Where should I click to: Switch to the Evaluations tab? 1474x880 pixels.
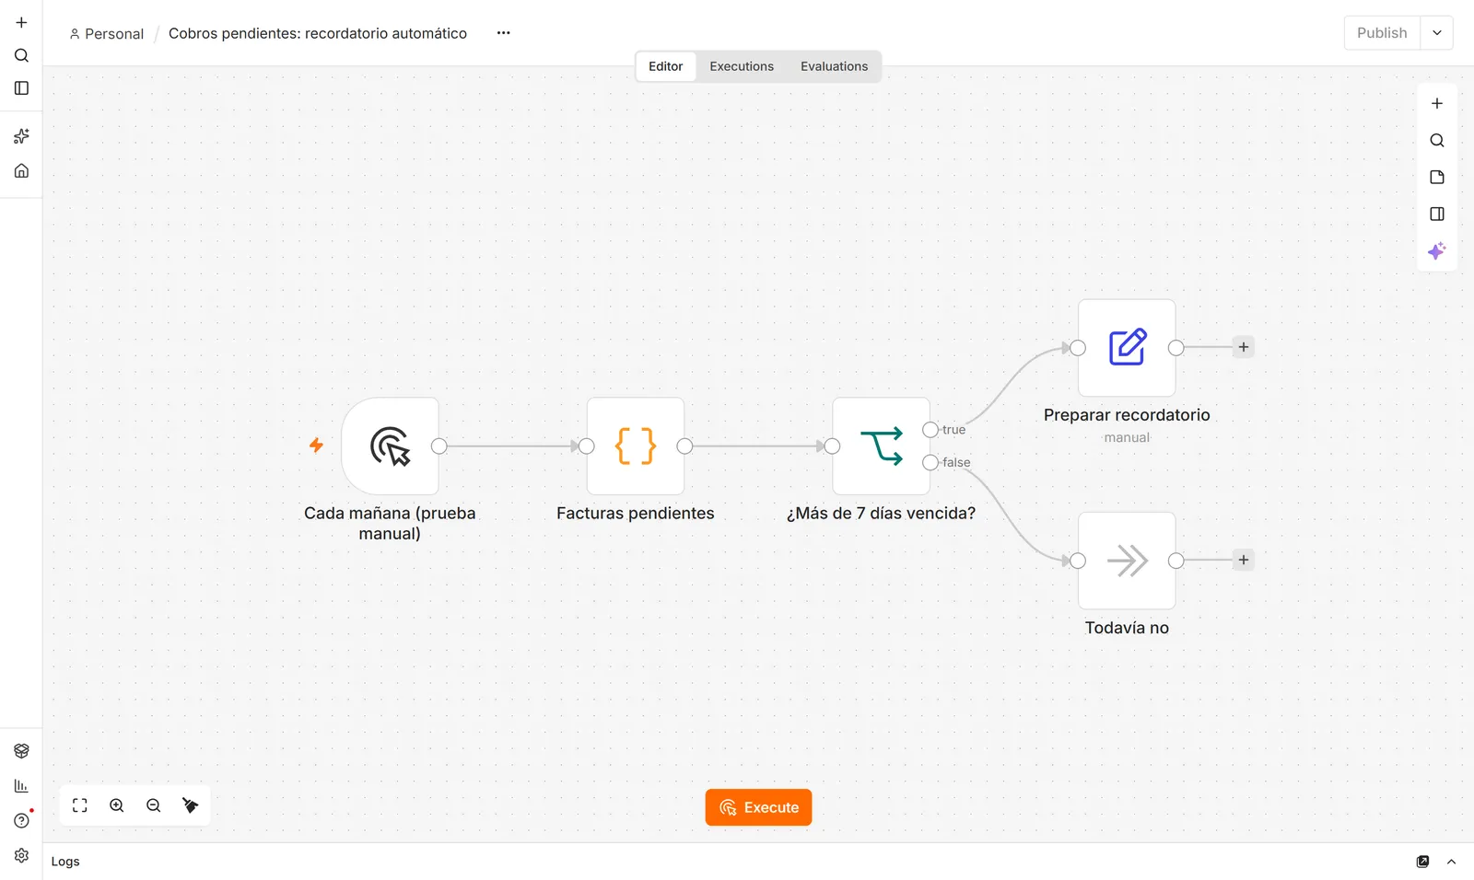click(834, 66)
